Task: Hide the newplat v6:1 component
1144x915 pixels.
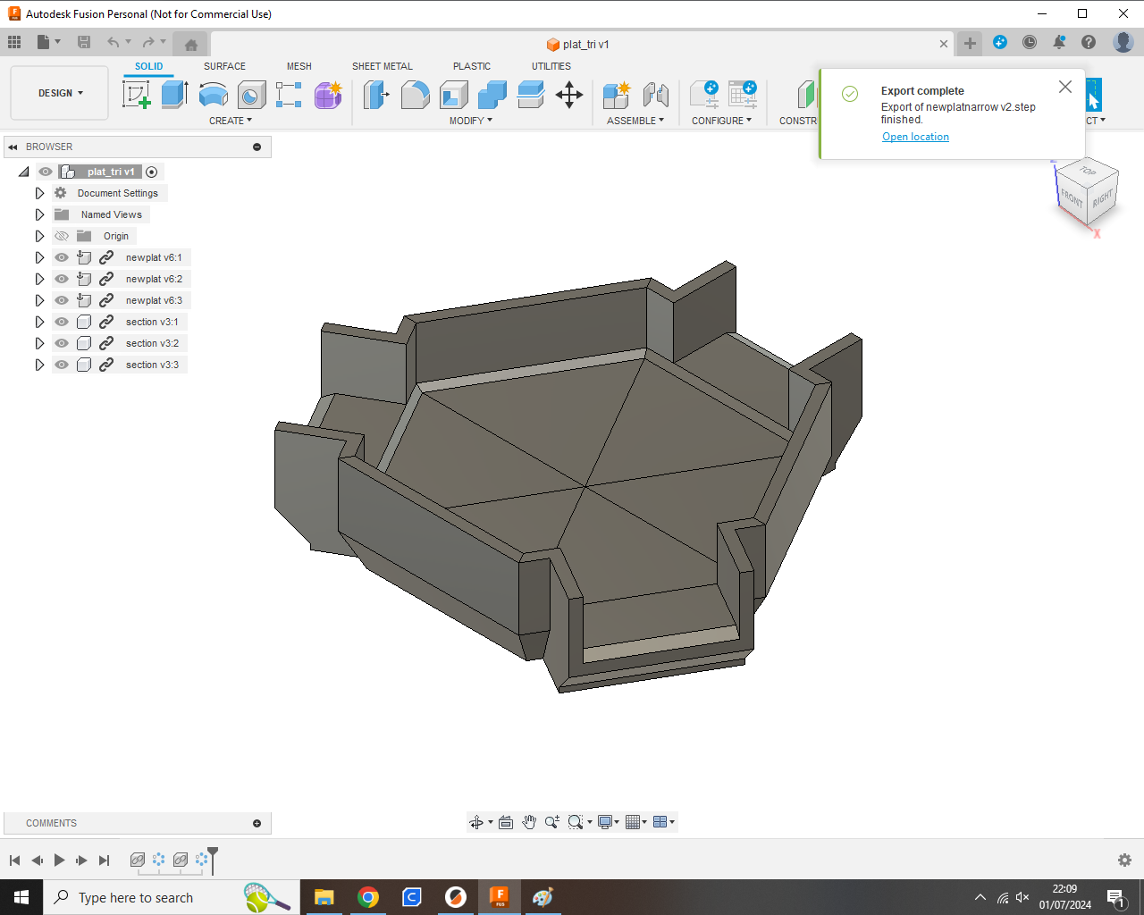Action: pos(61,257)
